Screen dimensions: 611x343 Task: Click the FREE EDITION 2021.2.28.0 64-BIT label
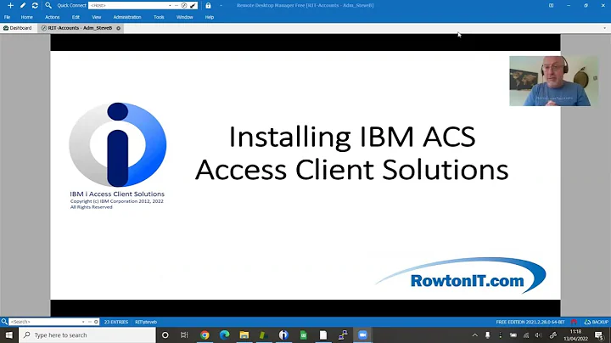click(x=530, y=322)
